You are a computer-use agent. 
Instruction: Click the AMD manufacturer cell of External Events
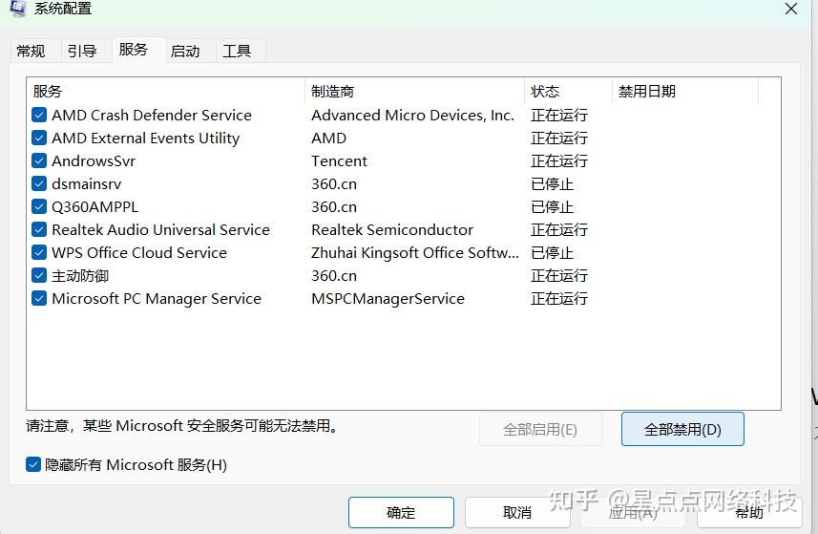tap(328, 138)
